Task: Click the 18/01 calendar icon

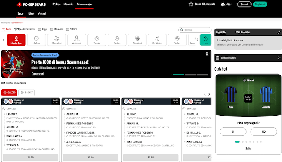Action: [x=68, y=29]
